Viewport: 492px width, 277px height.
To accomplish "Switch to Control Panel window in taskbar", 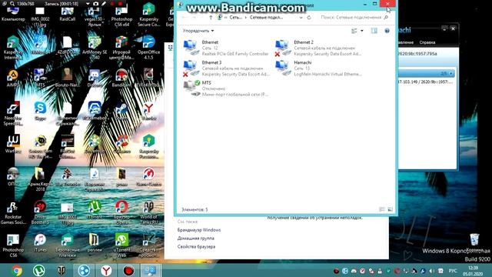I will pos(151,270).
